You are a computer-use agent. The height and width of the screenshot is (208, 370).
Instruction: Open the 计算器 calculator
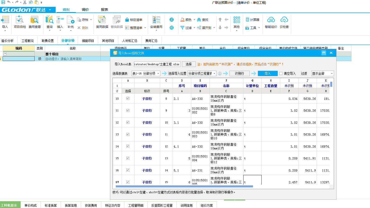(252, 20)
